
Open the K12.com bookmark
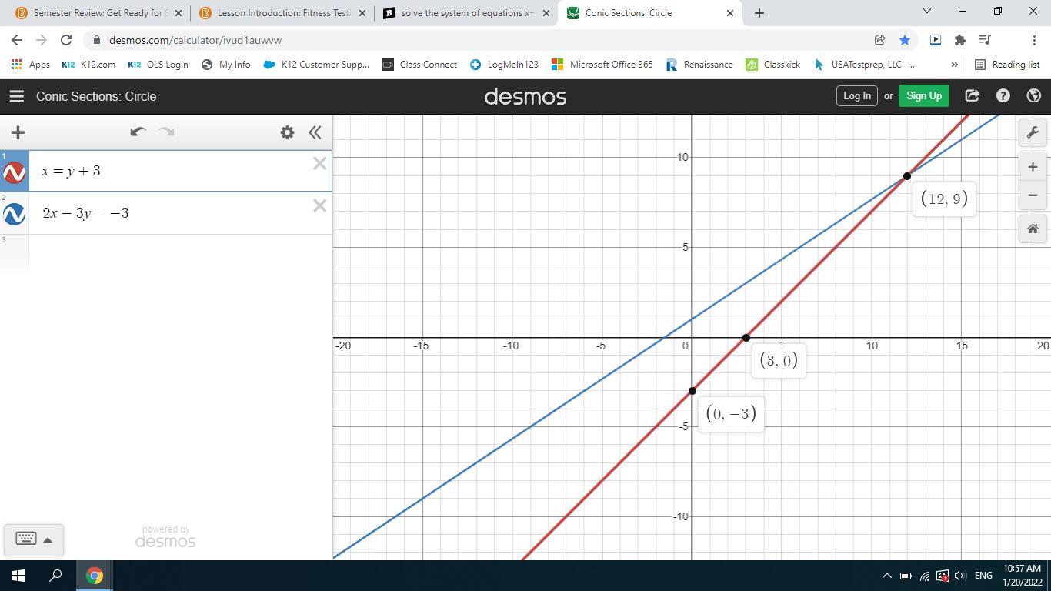(x=88, y=65)
